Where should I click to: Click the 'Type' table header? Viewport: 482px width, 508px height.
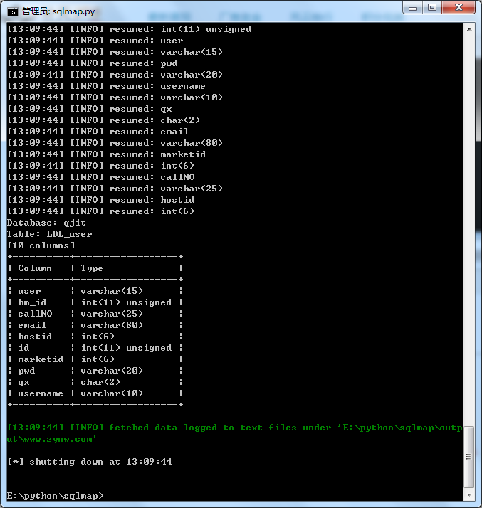click(92, 268)
